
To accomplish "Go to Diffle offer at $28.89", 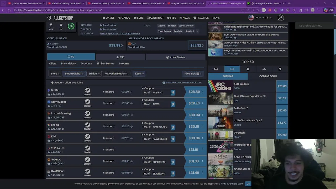I will [196, 92].
